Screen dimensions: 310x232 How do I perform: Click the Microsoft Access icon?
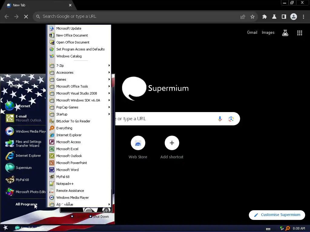[x=52, y=142]
